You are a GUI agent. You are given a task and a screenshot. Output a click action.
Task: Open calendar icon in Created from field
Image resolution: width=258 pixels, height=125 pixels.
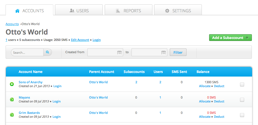[119, 52]
